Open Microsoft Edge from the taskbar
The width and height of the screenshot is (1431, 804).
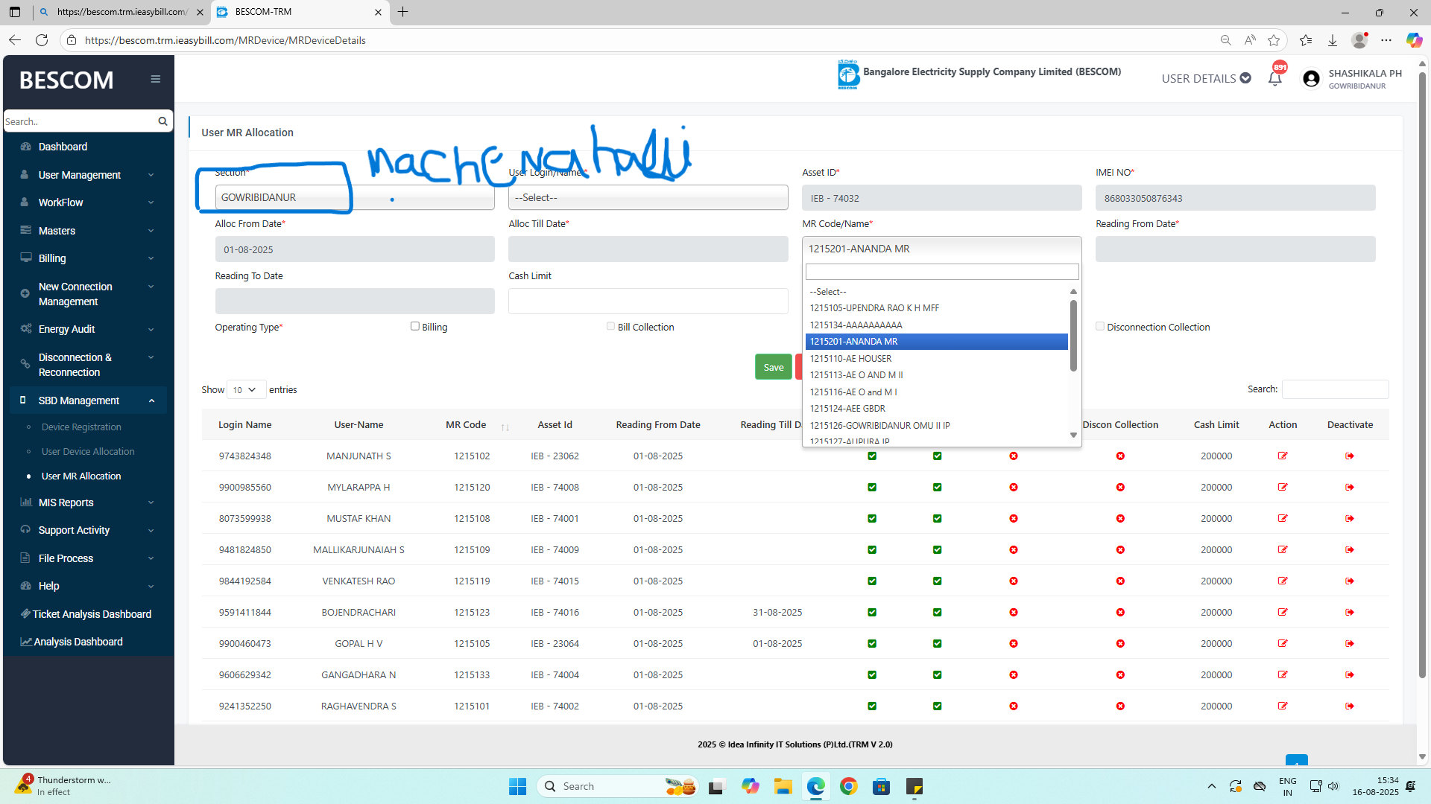point(815,786)
